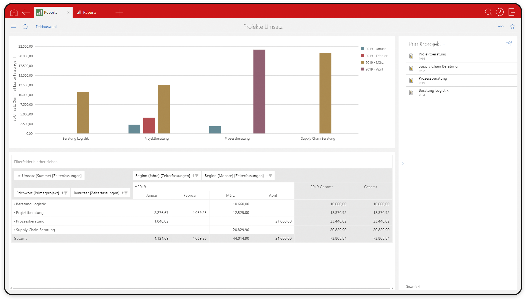Viewport: 526px width, 300px height.
Task: Mark the report as favorite with the star
Action: 512,26
